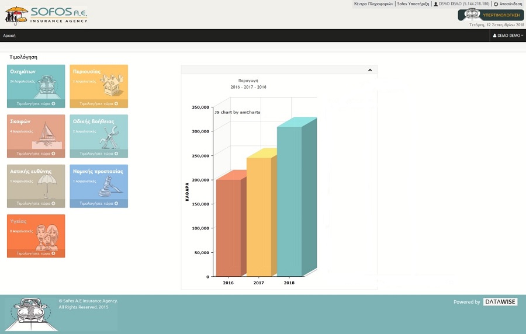Image resolution: width=526 pixels, height=334 pixels.
Task: Click Τιμολογήστε τώρα under Υγείας
Action: tap(36, 254)
